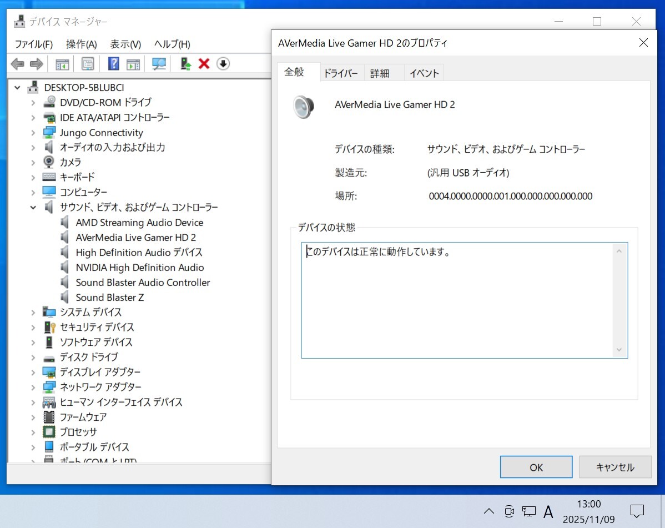Viewport: 665px width, 528px height.
Task: Select NVIDIA High Definition Audio
Action: [x=140, y=268]
